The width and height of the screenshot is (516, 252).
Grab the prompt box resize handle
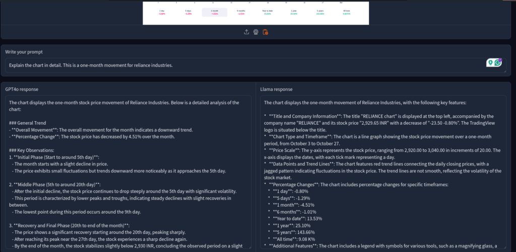point(504,71)
